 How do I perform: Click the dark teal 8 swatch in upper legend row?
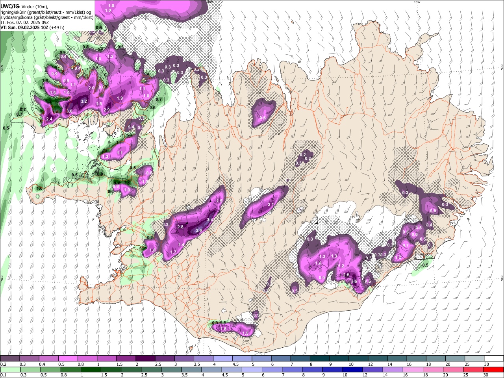319,359
